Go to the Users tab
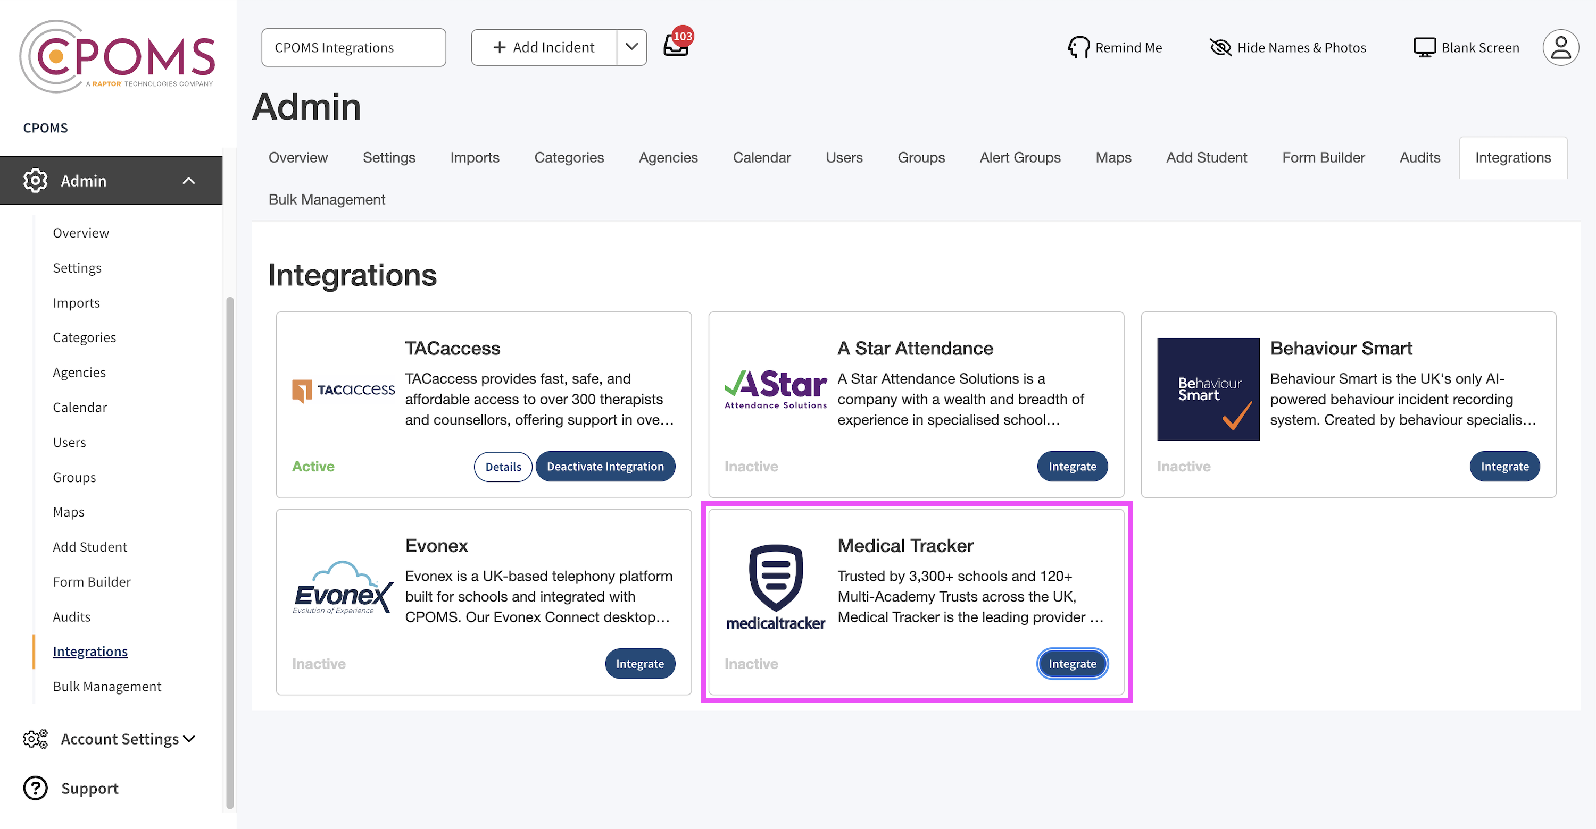This screenshot has width=1596, height=829. coord(844,158)
